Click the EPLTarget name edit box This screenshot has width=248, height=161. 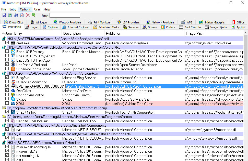pyautogui.click(x=41, y=86)
